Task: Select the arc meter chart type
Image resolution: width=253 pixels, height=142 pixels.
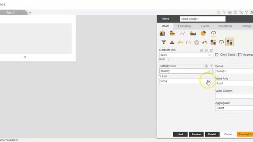Action: pos(205,42)
